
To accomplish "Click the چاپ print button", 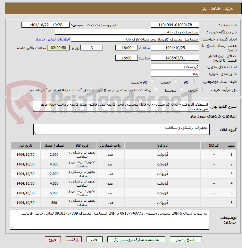I will coord(95,239).
